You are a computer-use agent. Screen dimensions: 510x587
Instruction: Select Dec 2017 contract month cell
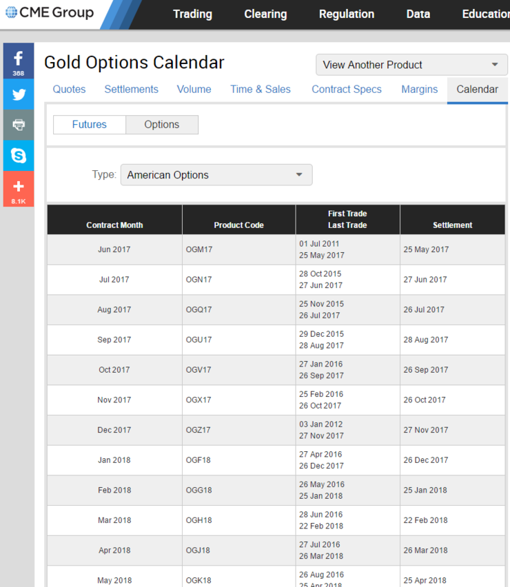114,430
